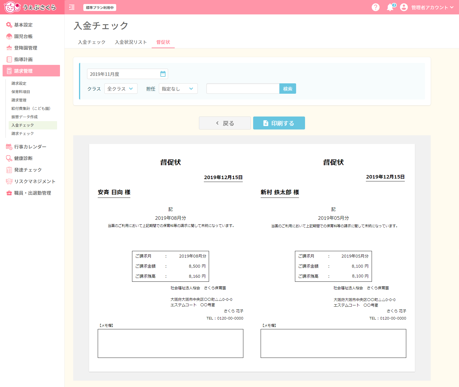The height and width of the screenshot is (387, 459).
Task: Click the 請求管理 calculator icon
Action: coord(9,71)
